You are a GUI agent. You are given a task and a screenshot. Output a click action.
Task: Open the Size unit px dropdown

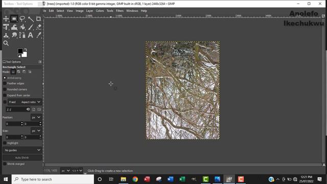coord(36,131)
